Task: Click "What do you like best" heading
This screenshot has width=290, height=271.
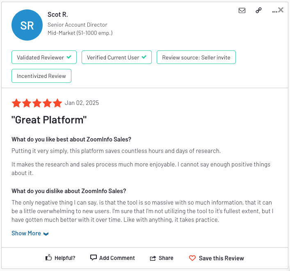Action: pos(71,139)
